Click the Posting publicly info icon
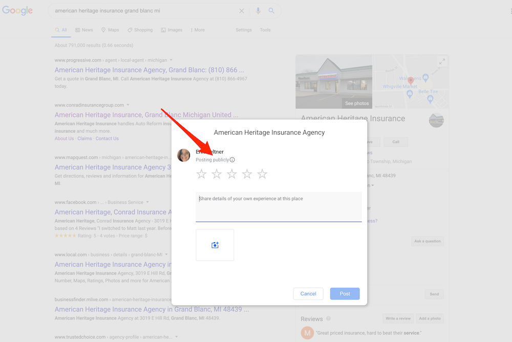Viewport: 512px width, 342px height. pyautogui.click(x=232, y=160)
